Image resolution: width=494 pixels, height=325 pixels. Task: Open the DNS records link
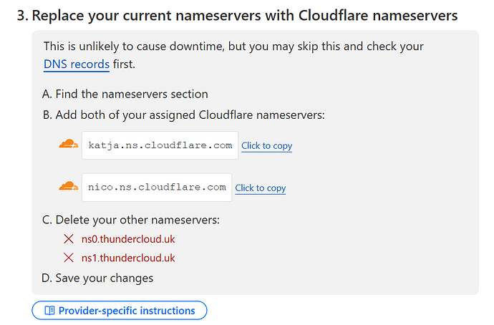tap(77, 64)
